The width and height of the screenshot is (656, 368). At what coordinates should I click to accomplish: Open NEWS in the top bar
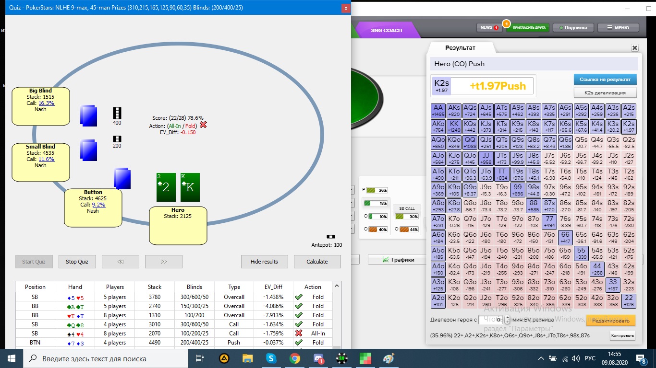pos(489,27)
